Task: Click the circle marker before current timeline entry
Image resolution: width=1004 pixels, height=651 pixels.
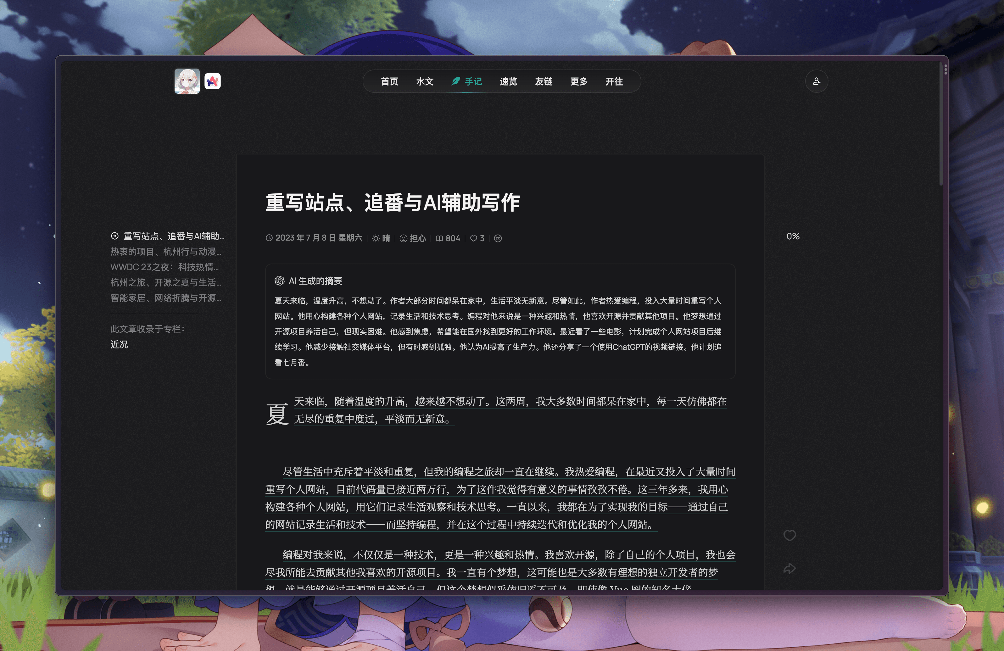Action: [x=115, y=236]
